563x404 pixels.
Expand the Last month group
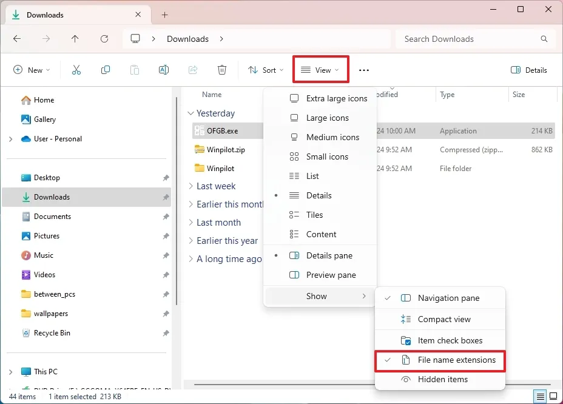pos(190,222)
